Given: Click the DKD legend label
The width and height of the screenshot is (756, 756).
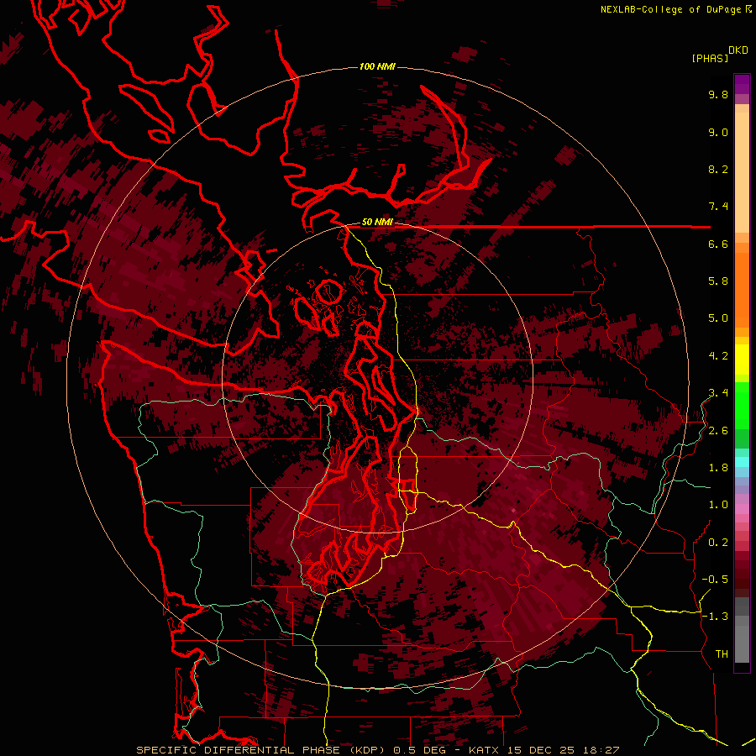Looking at the screenshot, I should (x=738, y=50).
